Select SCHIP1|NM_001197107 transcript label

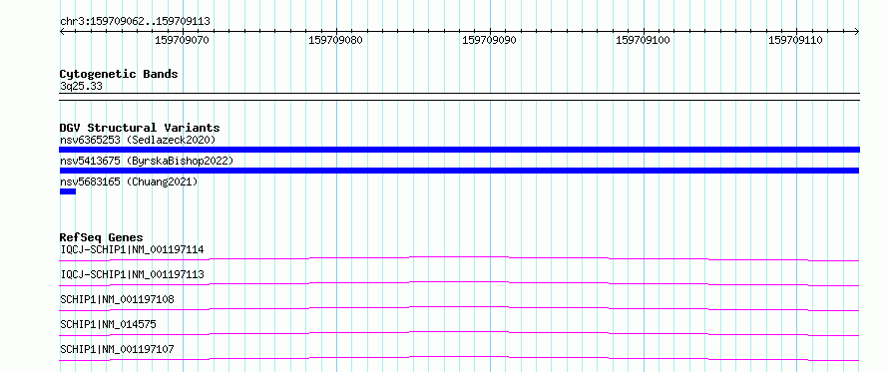(x=117, y=349)
